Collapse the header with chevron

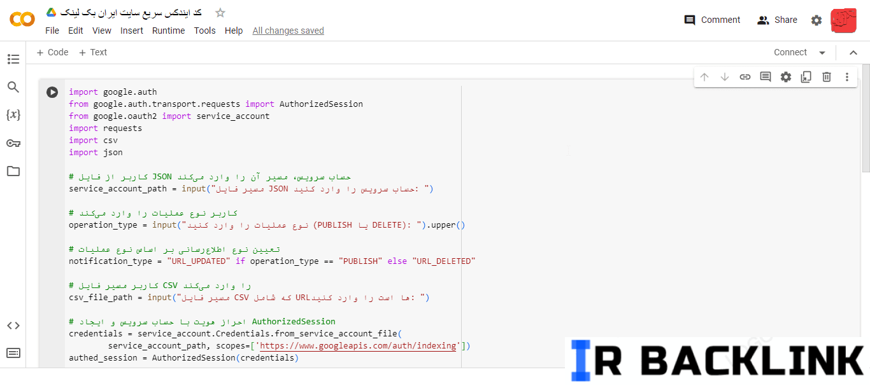click(853, 53)
